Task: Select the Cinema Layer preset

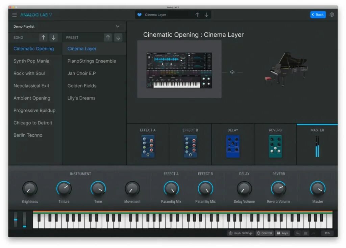Action: click(x=94, y=49)
